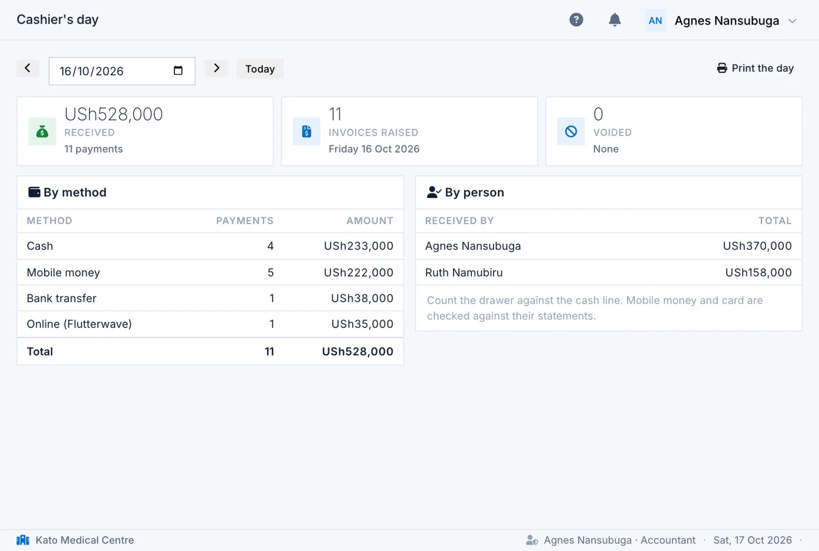Viewport: 819px width, 551px height.
Task: Click Friday 16 Oct 2026 text
Action: (x=374, y=149)
